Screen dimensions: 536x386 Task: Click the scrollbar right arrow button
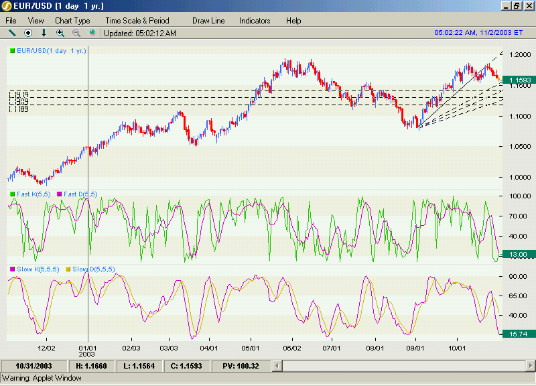pyautogui.click(x=530, y=366)
